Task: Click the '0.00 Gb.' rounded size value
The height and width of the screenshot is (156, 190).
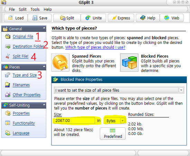Action: pyautogui.click(x=135, y=134)
